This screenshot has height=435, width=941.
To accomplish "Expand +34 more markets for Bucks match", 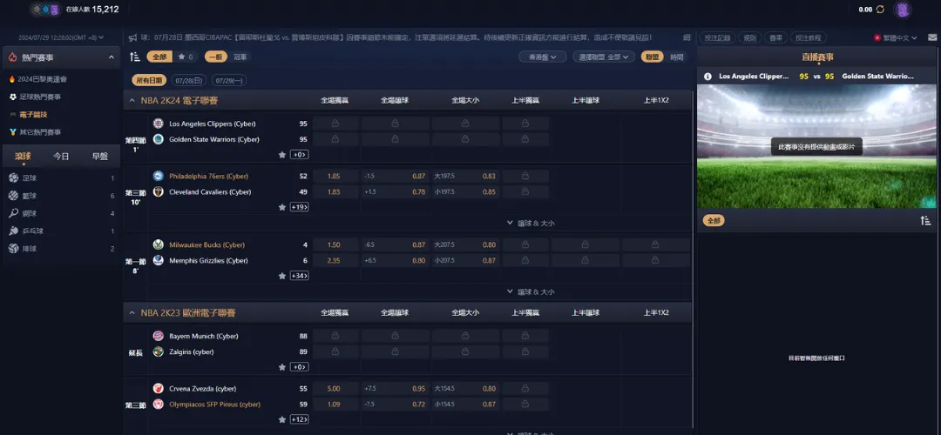I will pos(299,276).
